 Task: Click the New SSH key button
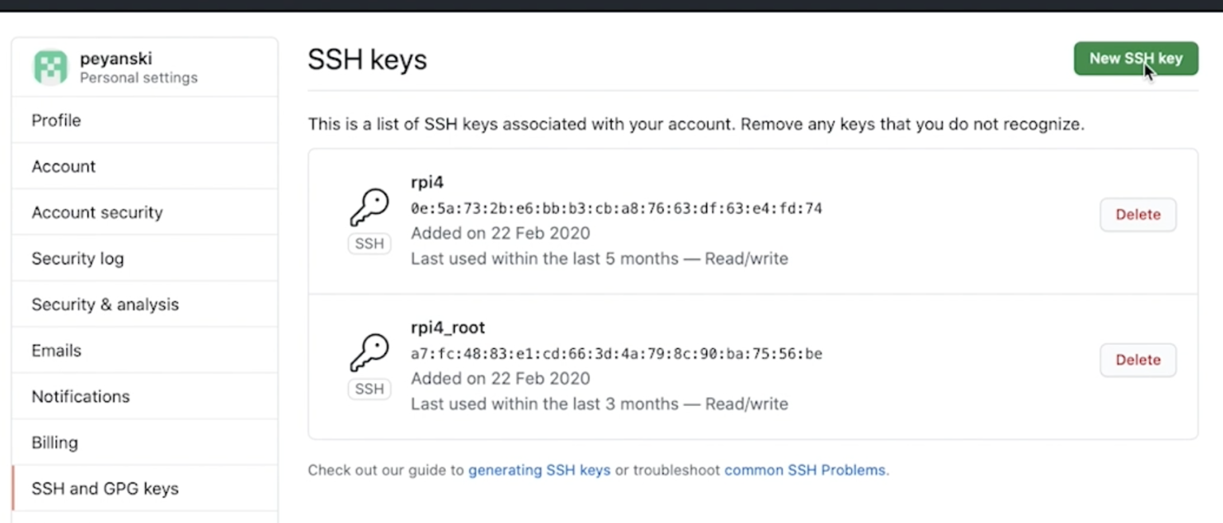click(1135, 58)
